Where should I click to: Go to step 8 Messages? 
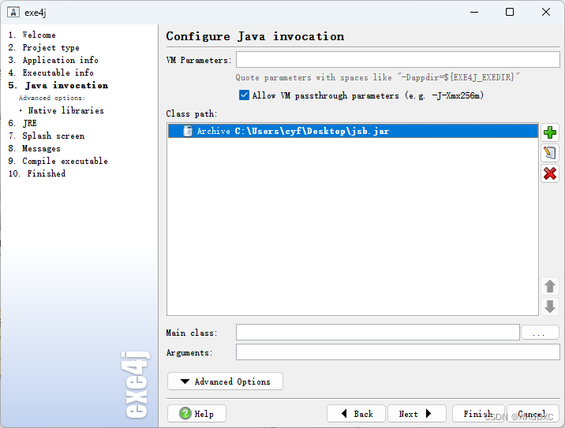click(34, 148)
